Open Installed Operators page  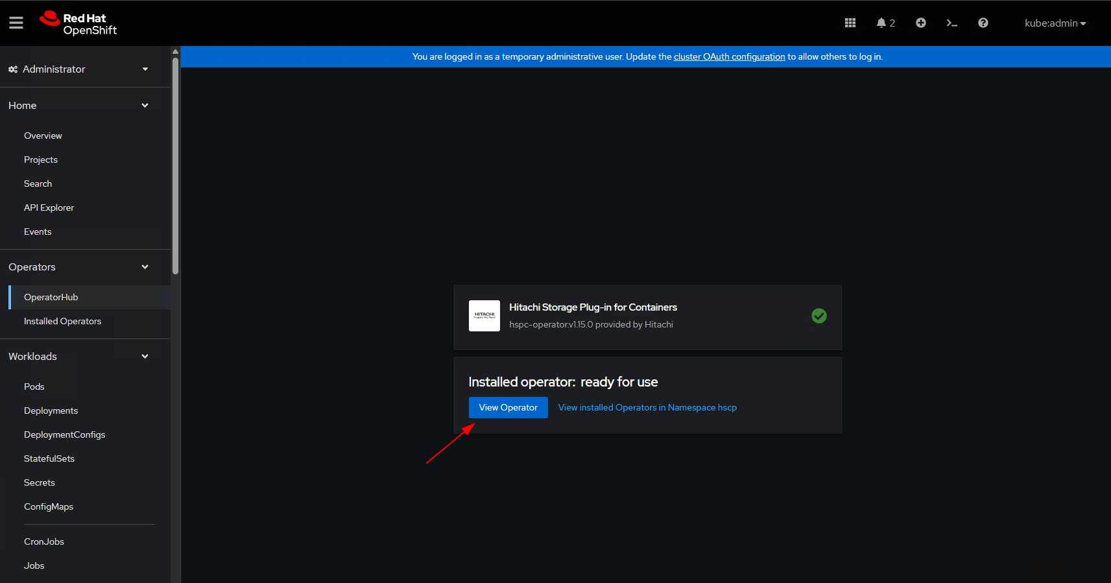(62, 321)
